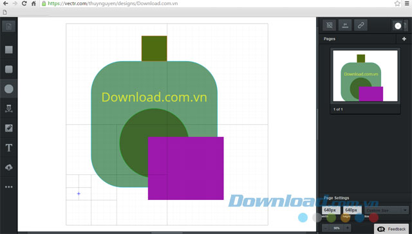
Task: Open the file document menu icon
Action: point(8,26)
